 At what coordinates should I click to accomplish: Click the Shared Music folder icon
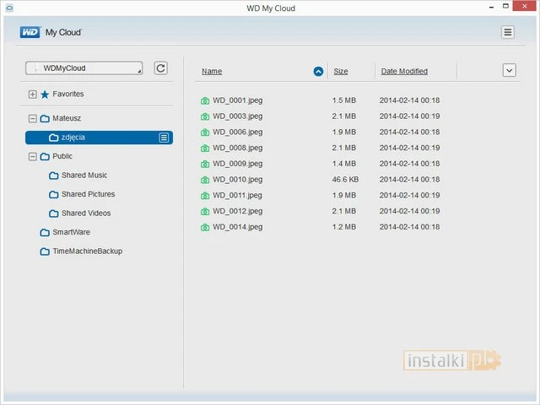click(x=54, y=175)
